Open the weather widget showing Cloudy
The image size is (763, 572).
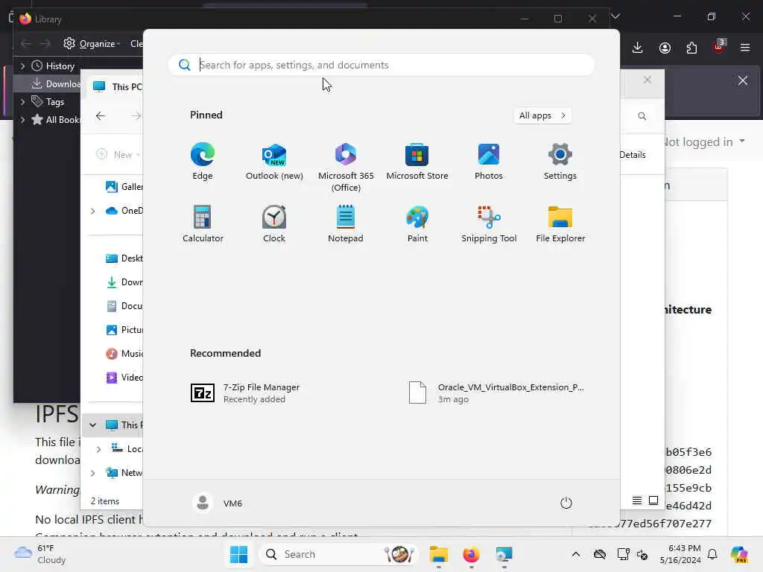(x=40, y=554)
